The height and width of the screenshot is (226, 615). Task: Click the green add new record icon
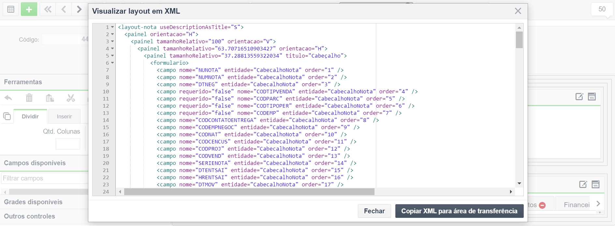29,9
